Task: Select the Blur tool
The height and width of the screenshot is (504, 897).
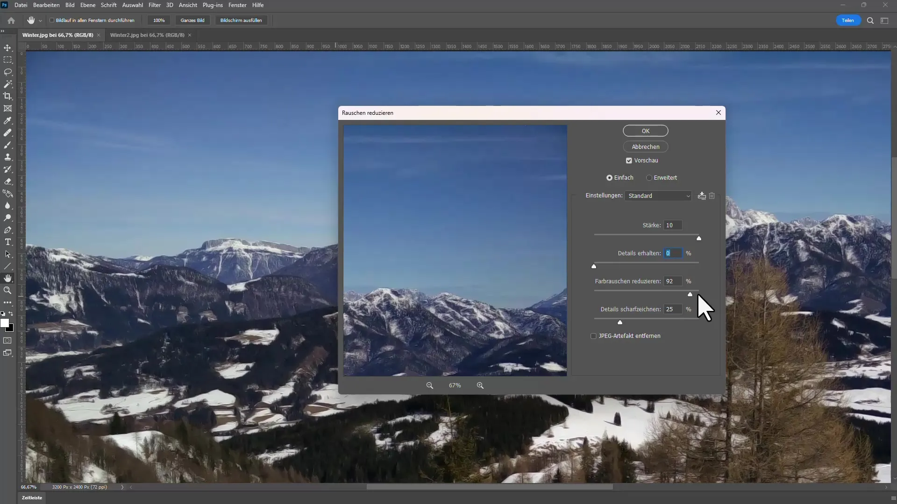Action: (x=8, y=205)
